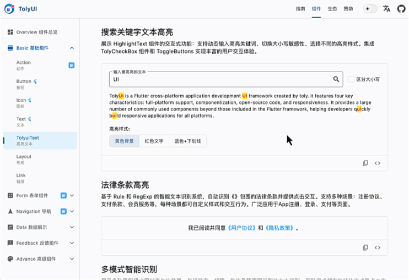
Task: Click the search magnifier icon
Action: click(x=336, y=79)
